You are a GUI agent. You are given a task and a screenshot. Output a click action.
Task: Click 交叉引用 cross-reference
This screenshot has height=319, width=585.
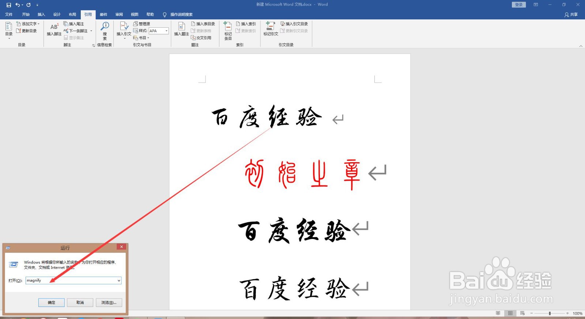tap(201, 38)
